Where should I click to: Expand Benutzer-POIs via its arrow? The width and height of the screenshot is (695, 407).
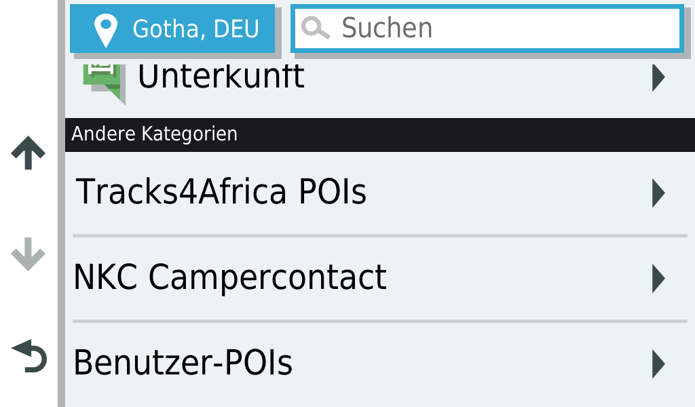(x=658, y=364)
